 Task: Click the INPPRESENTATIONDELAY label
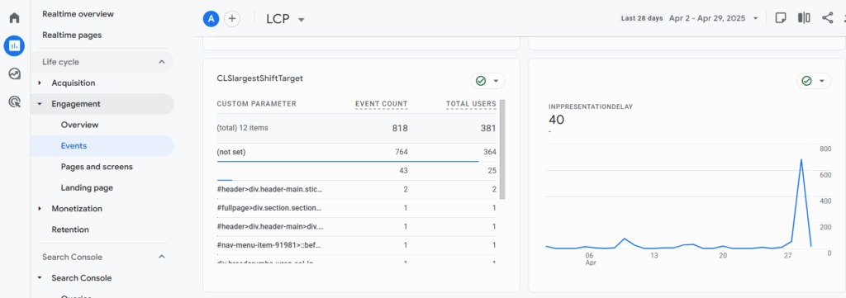(591, 106)
